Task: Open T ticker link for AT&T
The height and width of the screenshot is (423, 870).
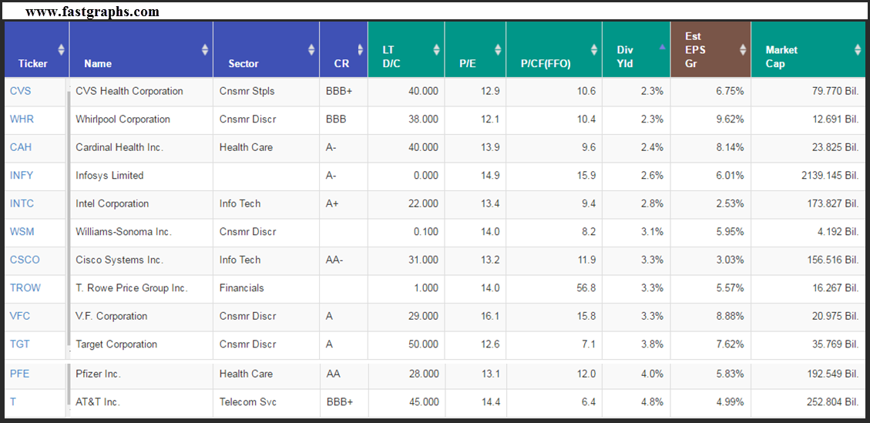Action: click(13, 402)
